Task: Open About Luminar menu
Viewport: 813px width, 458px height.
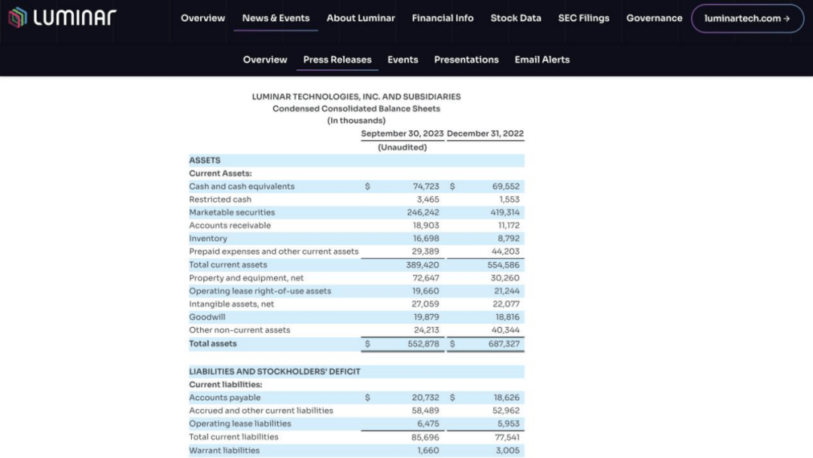Action: pyautogui.click(x=361, y=18)
